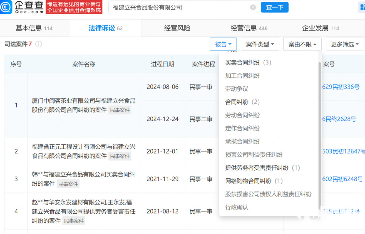
Task: Clear the search box text
Action: click(253, 8)
